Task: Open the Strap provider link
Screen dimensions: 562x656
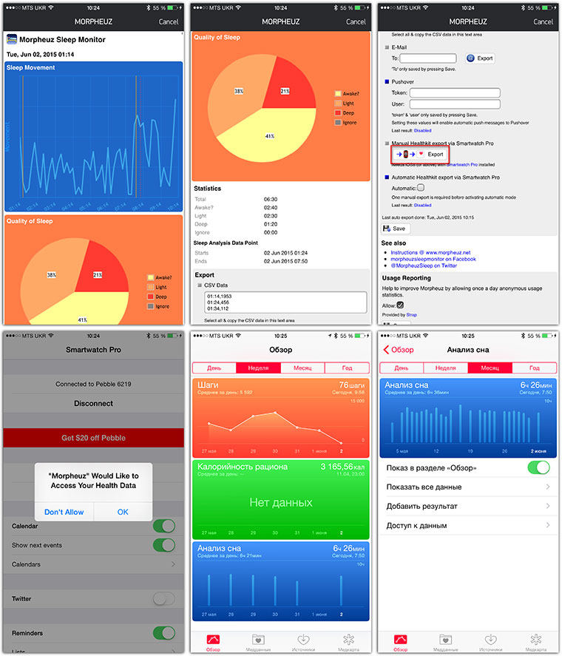Action: 411,314
